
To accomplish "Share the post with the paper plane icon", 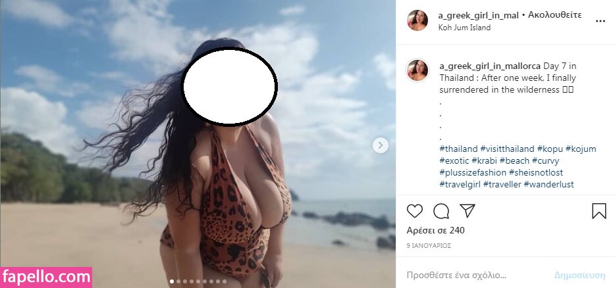I will [467, 211].
